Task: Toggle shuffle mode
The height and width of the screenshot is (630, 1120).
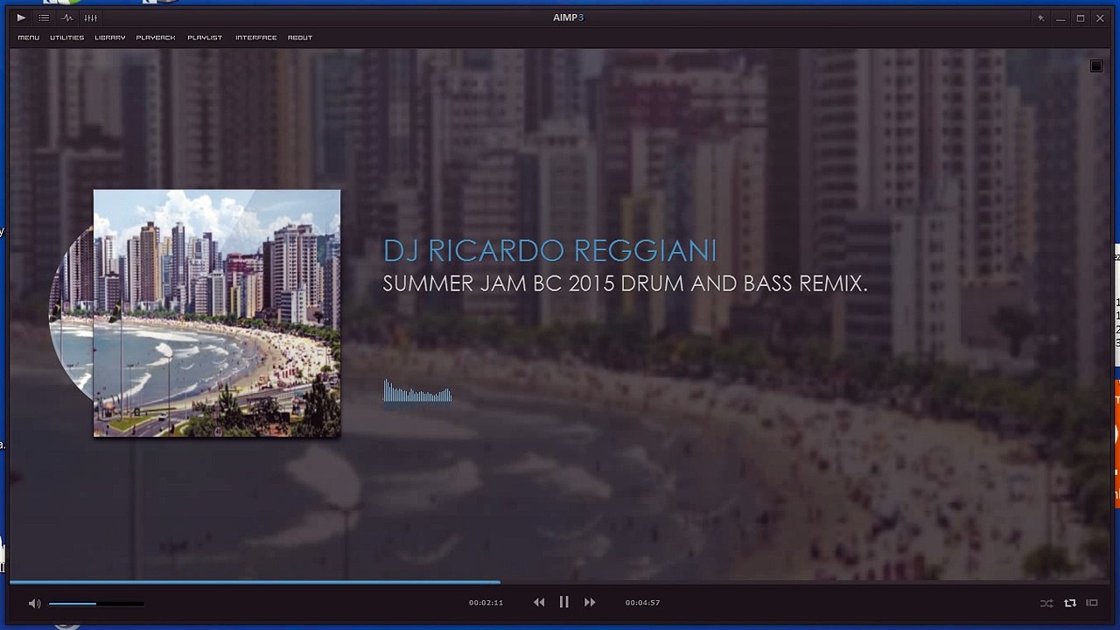Action: [x=1046, y=603]
